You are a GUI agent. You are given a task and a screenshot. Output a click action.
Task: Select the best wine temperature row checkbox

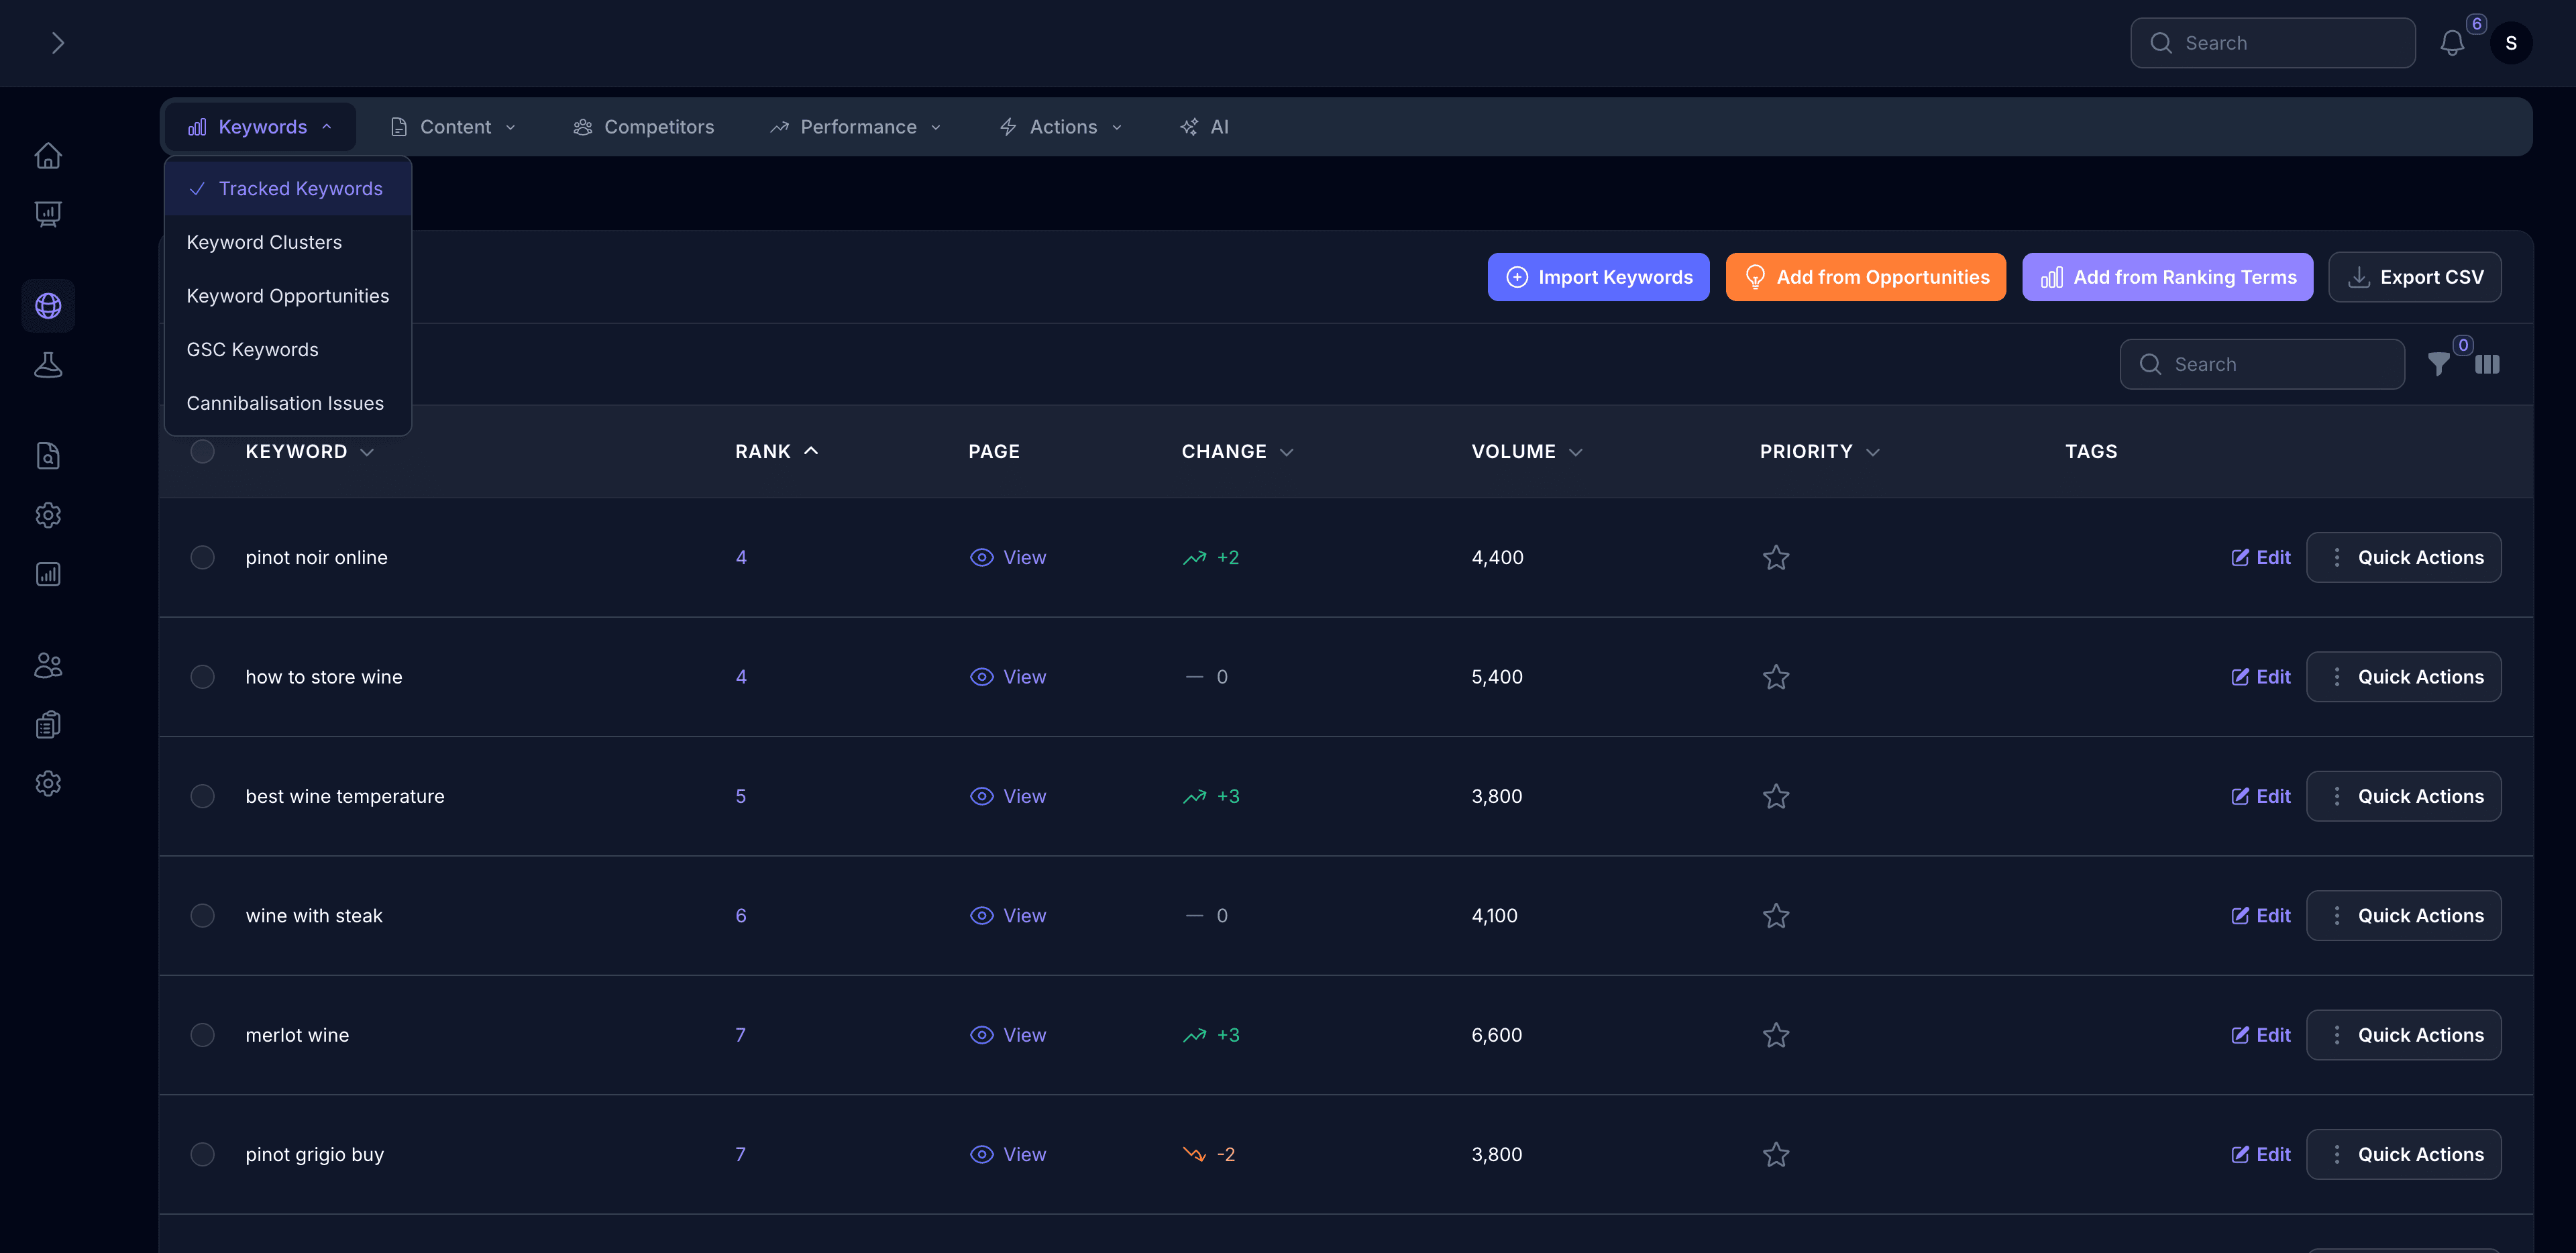[202, 796]
